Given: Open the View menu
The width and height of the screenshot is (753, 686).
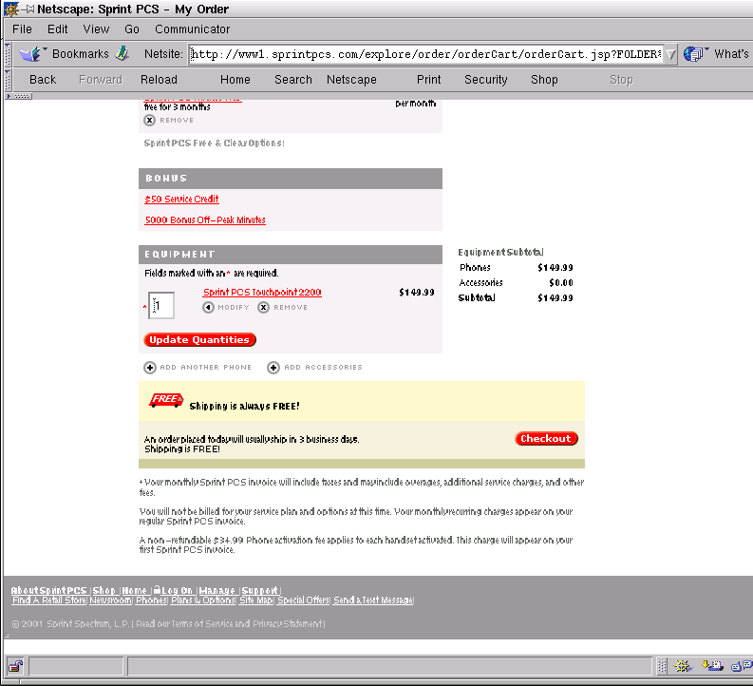Looking at the screenshot, I should click(x=96, y=29).
